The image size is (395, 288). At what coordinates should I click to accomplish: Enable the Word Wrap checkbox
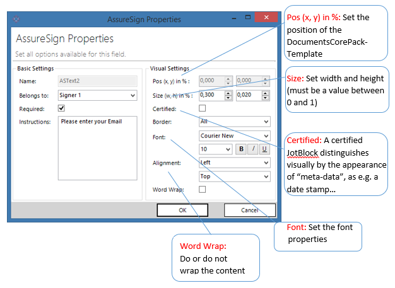[x=203, y=189]
